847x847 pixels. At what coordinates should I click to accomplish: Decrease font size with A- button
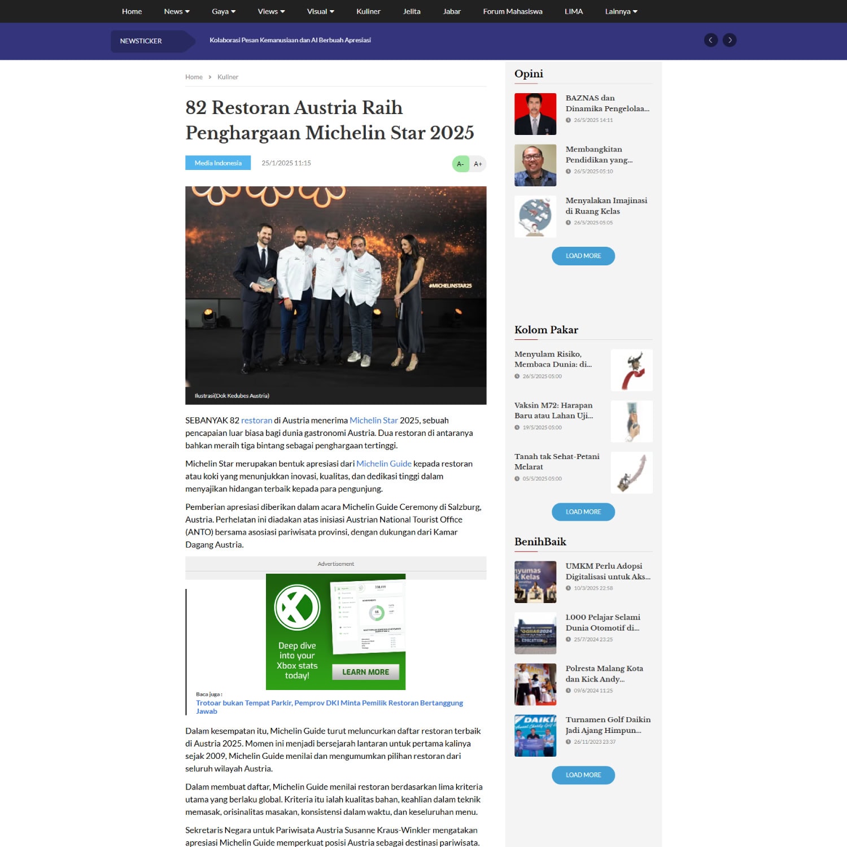[461, 164]
